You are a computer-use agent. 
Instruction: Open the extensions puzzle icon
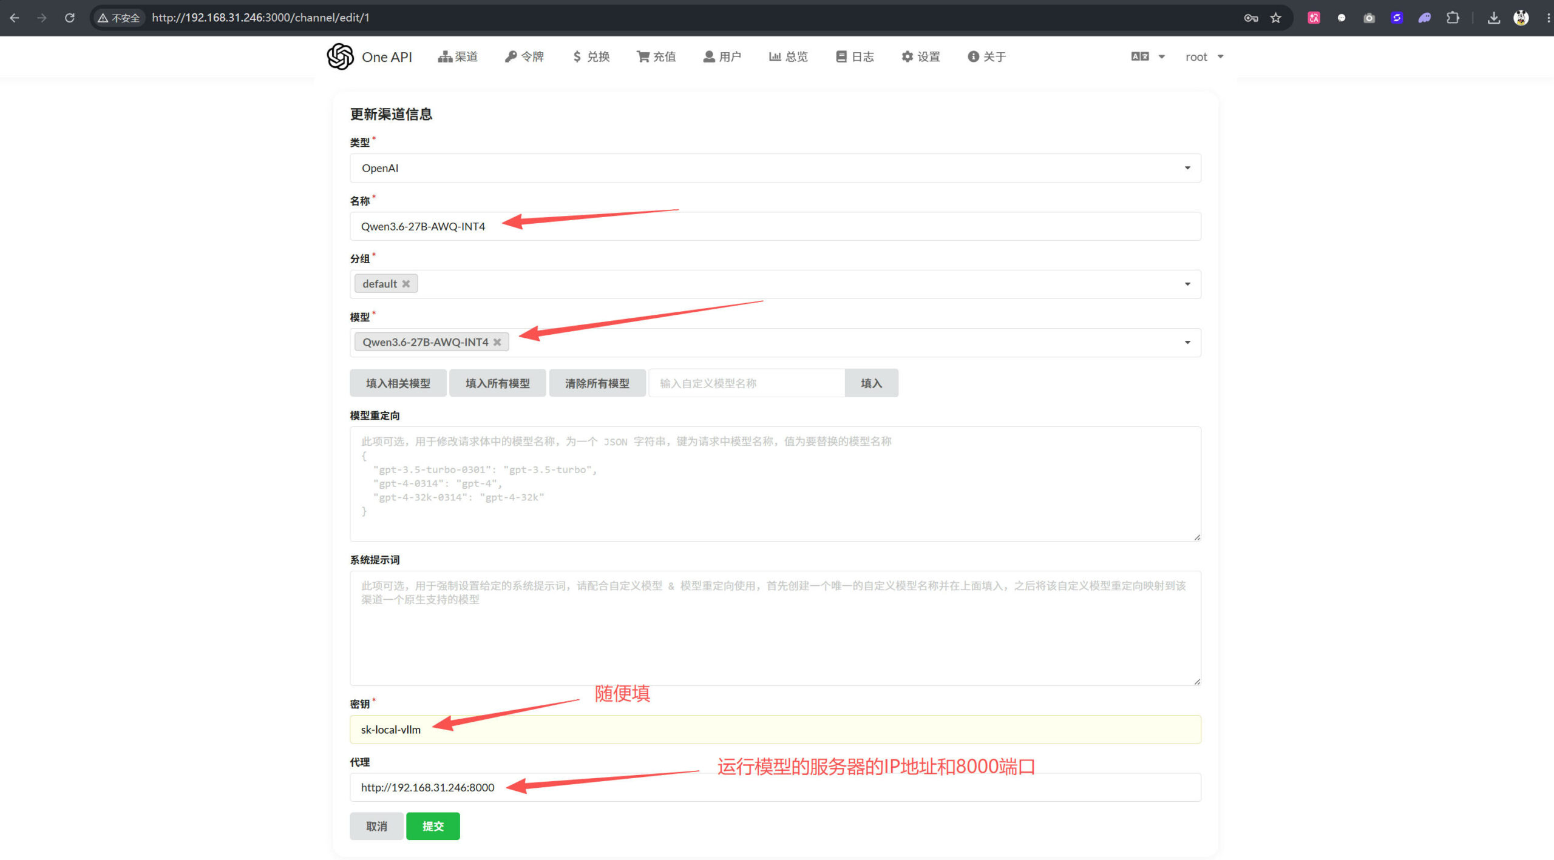pyautogui.click(x=1453, y=18)
